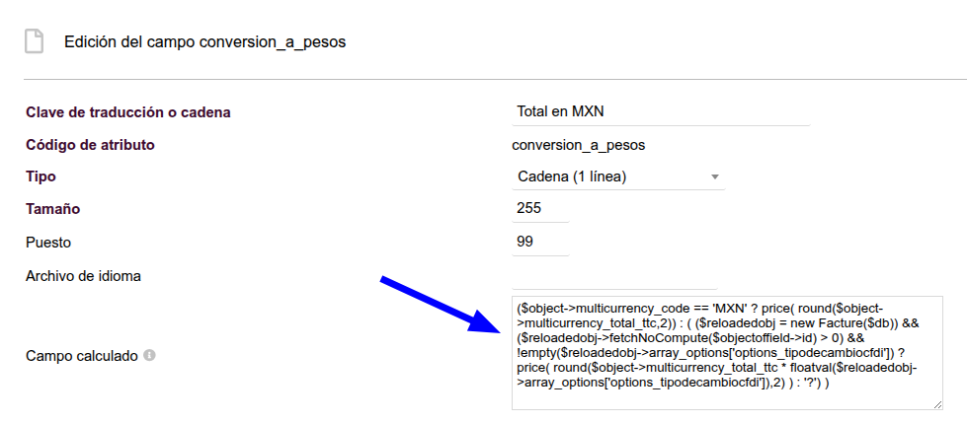Viewport: 967px width, 423px height.
Task: Click the document page icon beside title
Action: (x=34, y=41)
